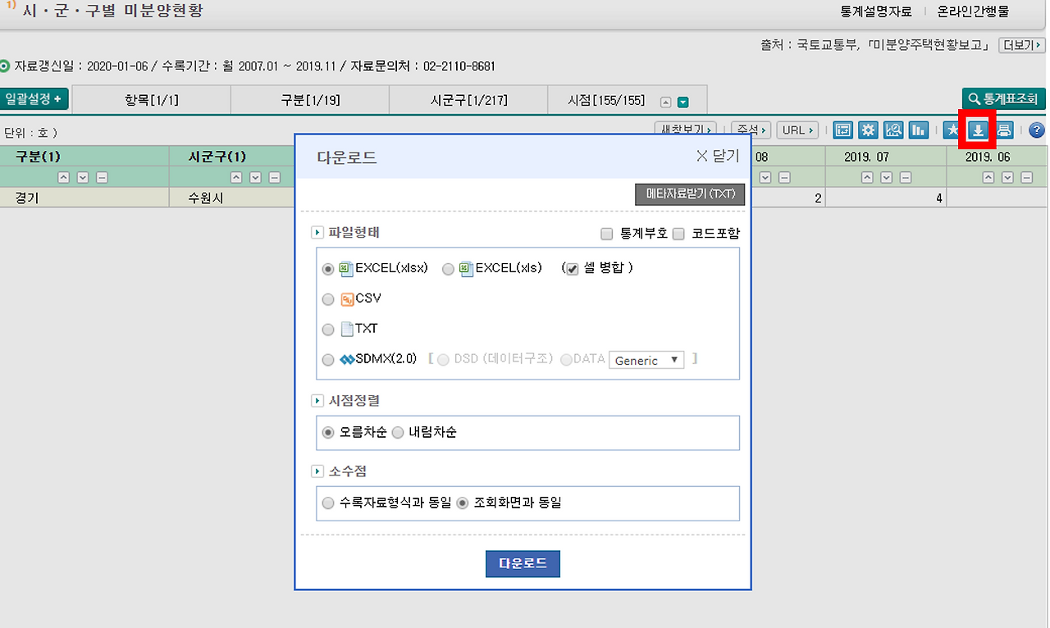Click the print icon
Viewport: 1050px width, 628px height.
(x=1004, y=130)
